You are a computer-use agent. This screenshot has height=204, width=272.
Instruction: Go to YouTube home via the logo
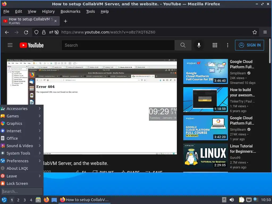[x=32, y=45]
